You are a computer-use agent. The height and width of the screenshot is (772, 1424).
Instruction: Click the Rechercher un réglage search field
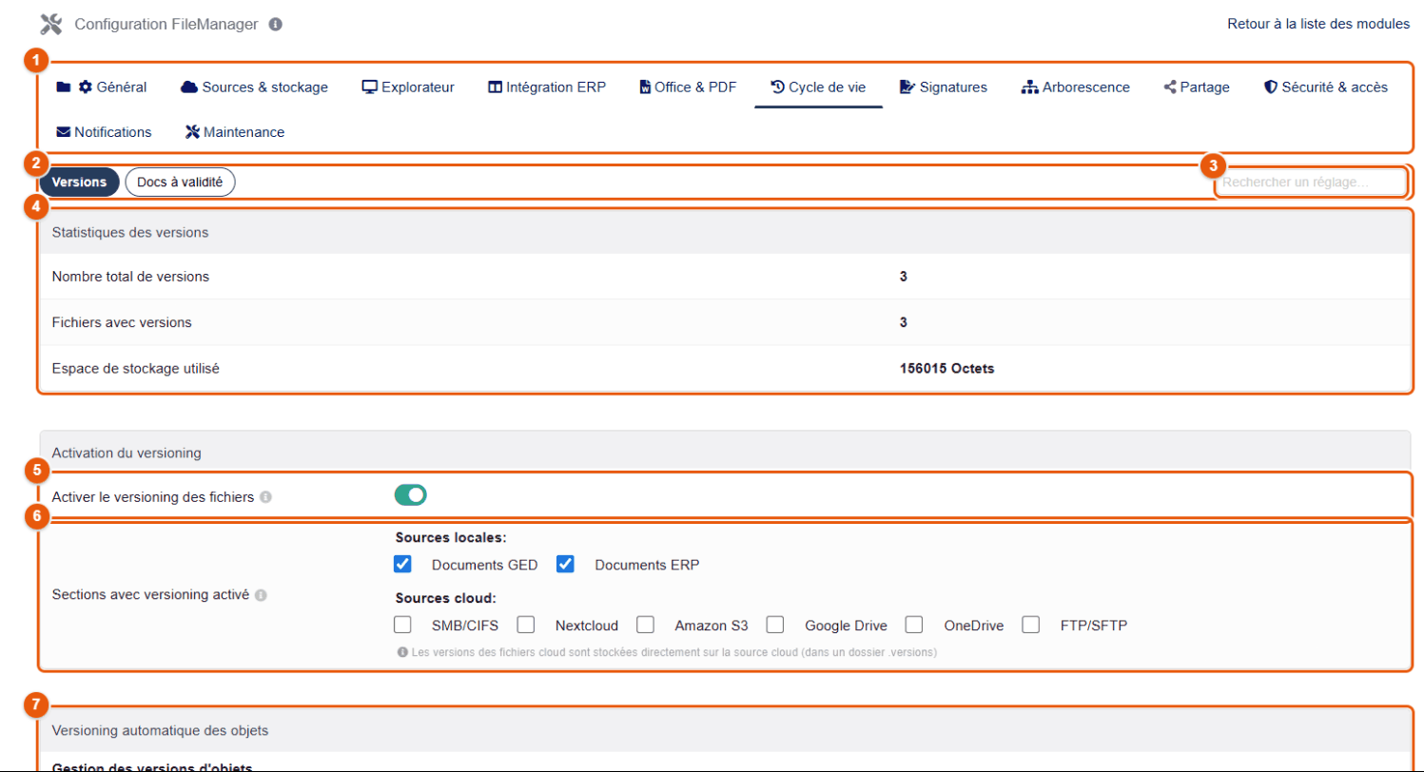pos(1310,182)
